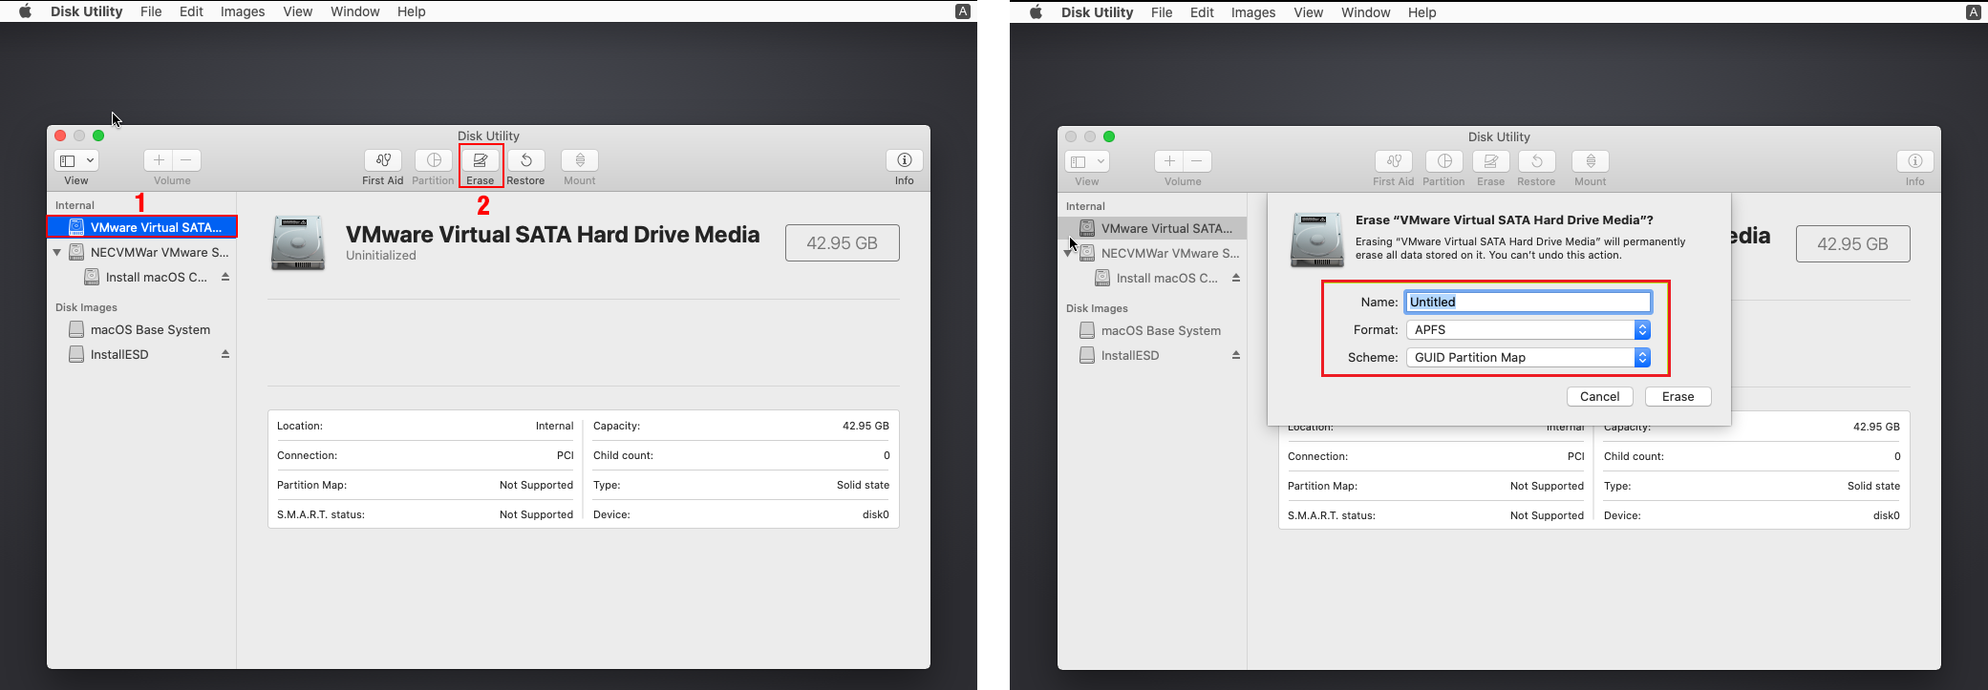Open View dropdown in left window toolbar
The height and width of the screenshot is (690, 1988).
(76, 160)
